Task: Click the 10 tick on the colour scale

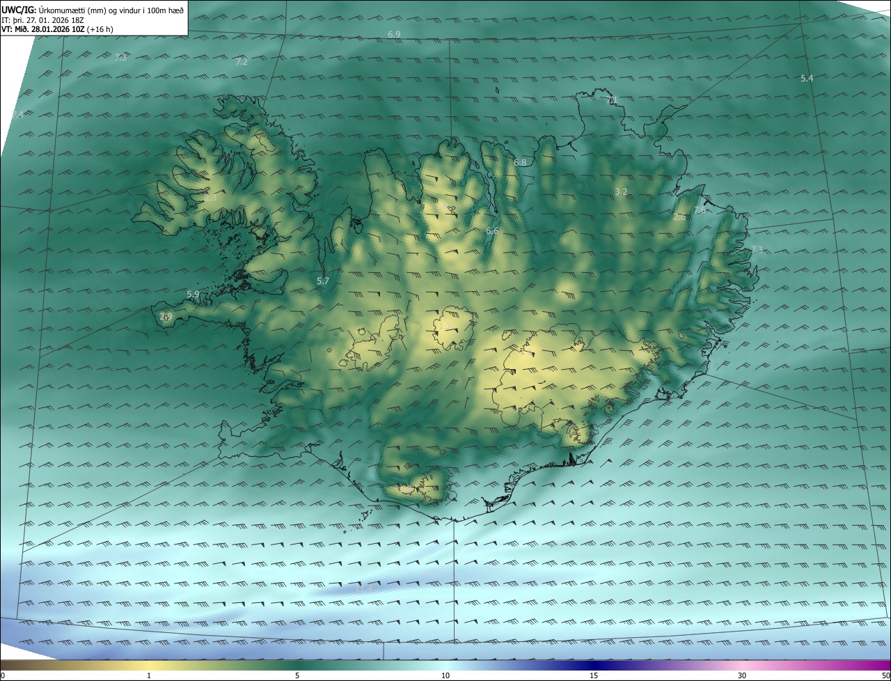Action: [445, 675]
